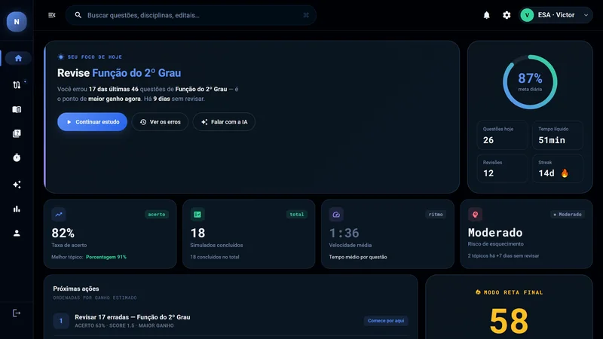Click Continuar estudo button
603x339 pixels.
tap(92, 122)
